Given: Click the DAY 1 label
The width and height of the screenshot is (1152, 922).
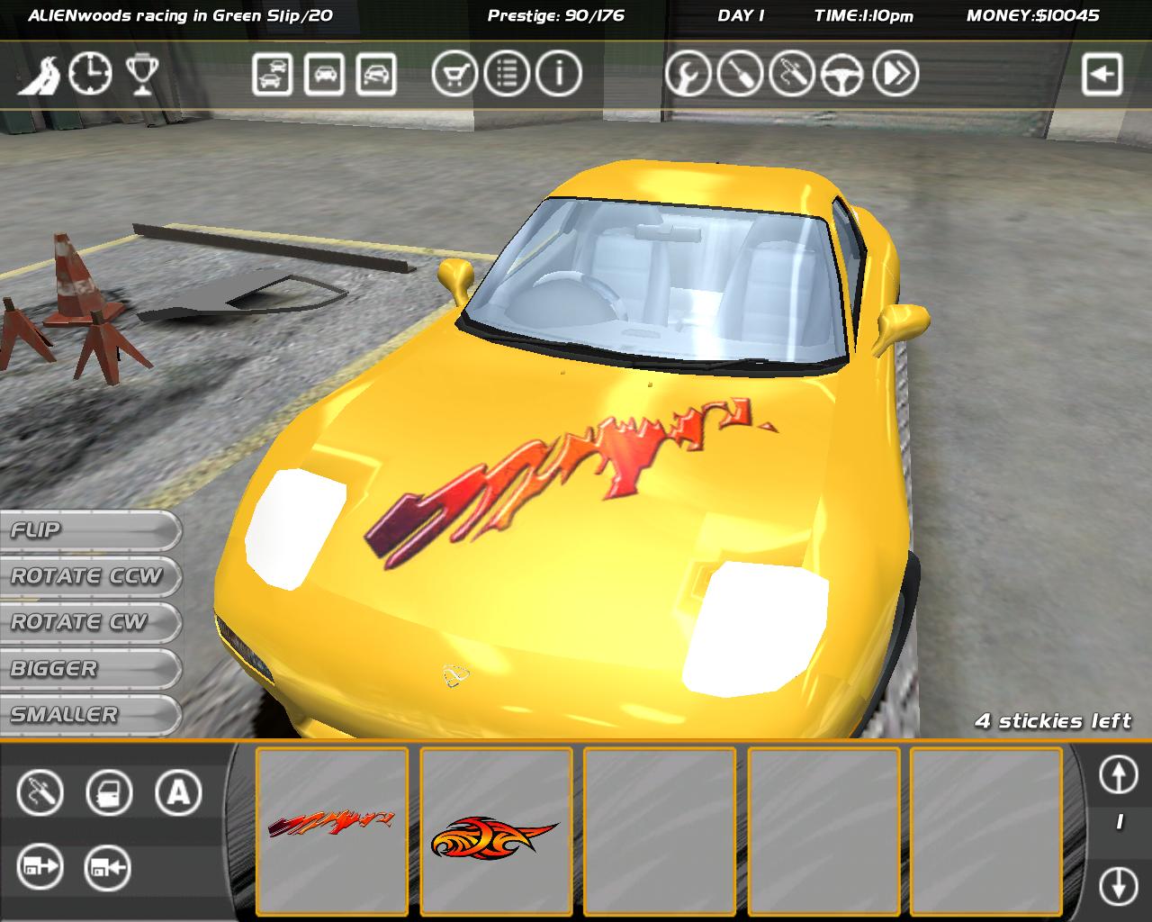Looking at the screenshot, I should [x=742, y=15].
